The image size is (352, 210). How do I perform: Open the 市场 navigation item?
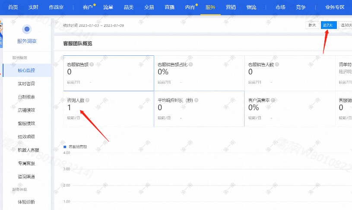pos(280,7)
